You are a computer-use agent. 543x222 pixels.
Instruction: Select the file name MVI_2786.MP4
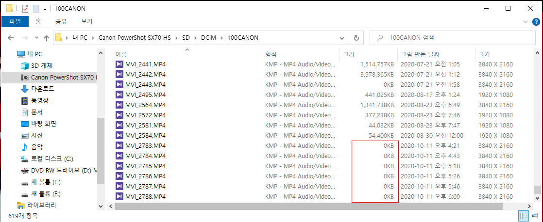click(x=145, y=176)
